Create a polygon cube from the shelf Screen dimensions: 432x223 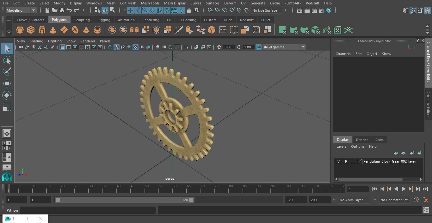pos(31,30)
